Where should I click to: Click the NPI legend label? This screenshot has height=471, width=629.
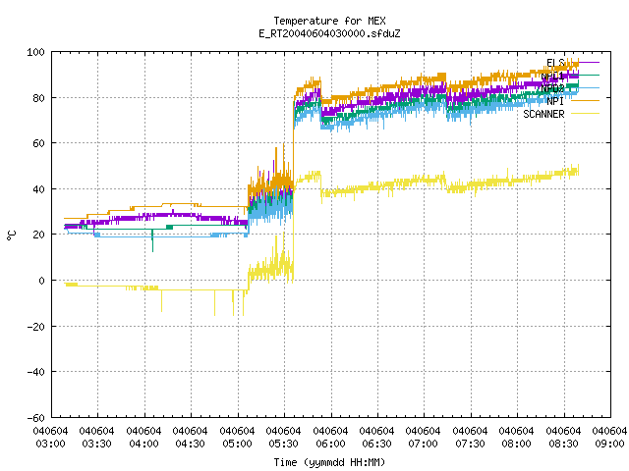555,101
